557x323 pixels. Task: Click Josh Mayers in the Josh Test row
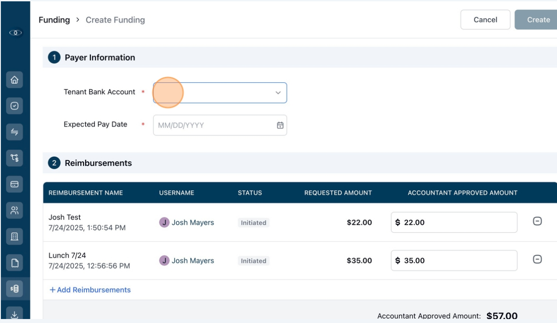[193, 223]
